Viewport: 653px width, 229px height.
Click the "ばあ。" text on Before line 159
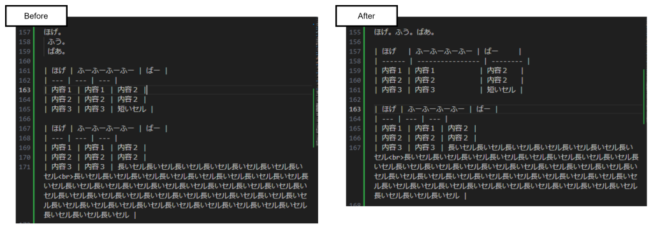point(57,52)
